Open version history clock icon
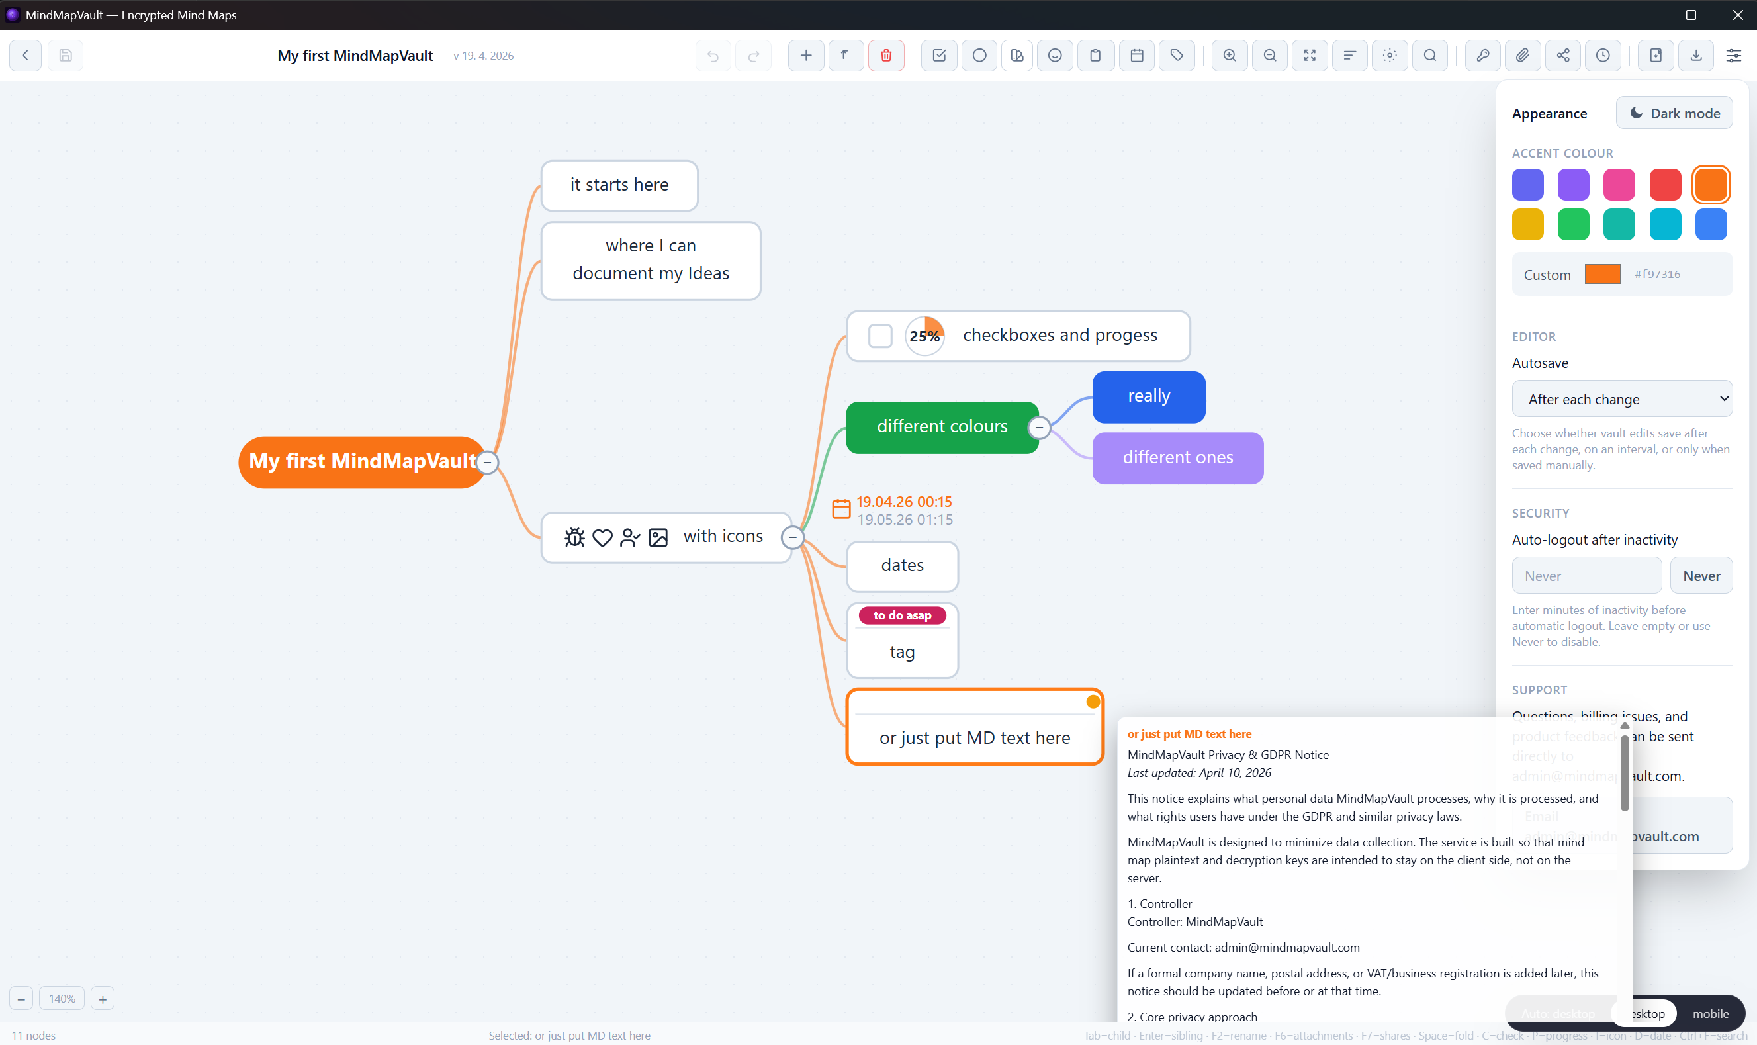This screenshot has width=1757, height=1045. click(1603, 55)
